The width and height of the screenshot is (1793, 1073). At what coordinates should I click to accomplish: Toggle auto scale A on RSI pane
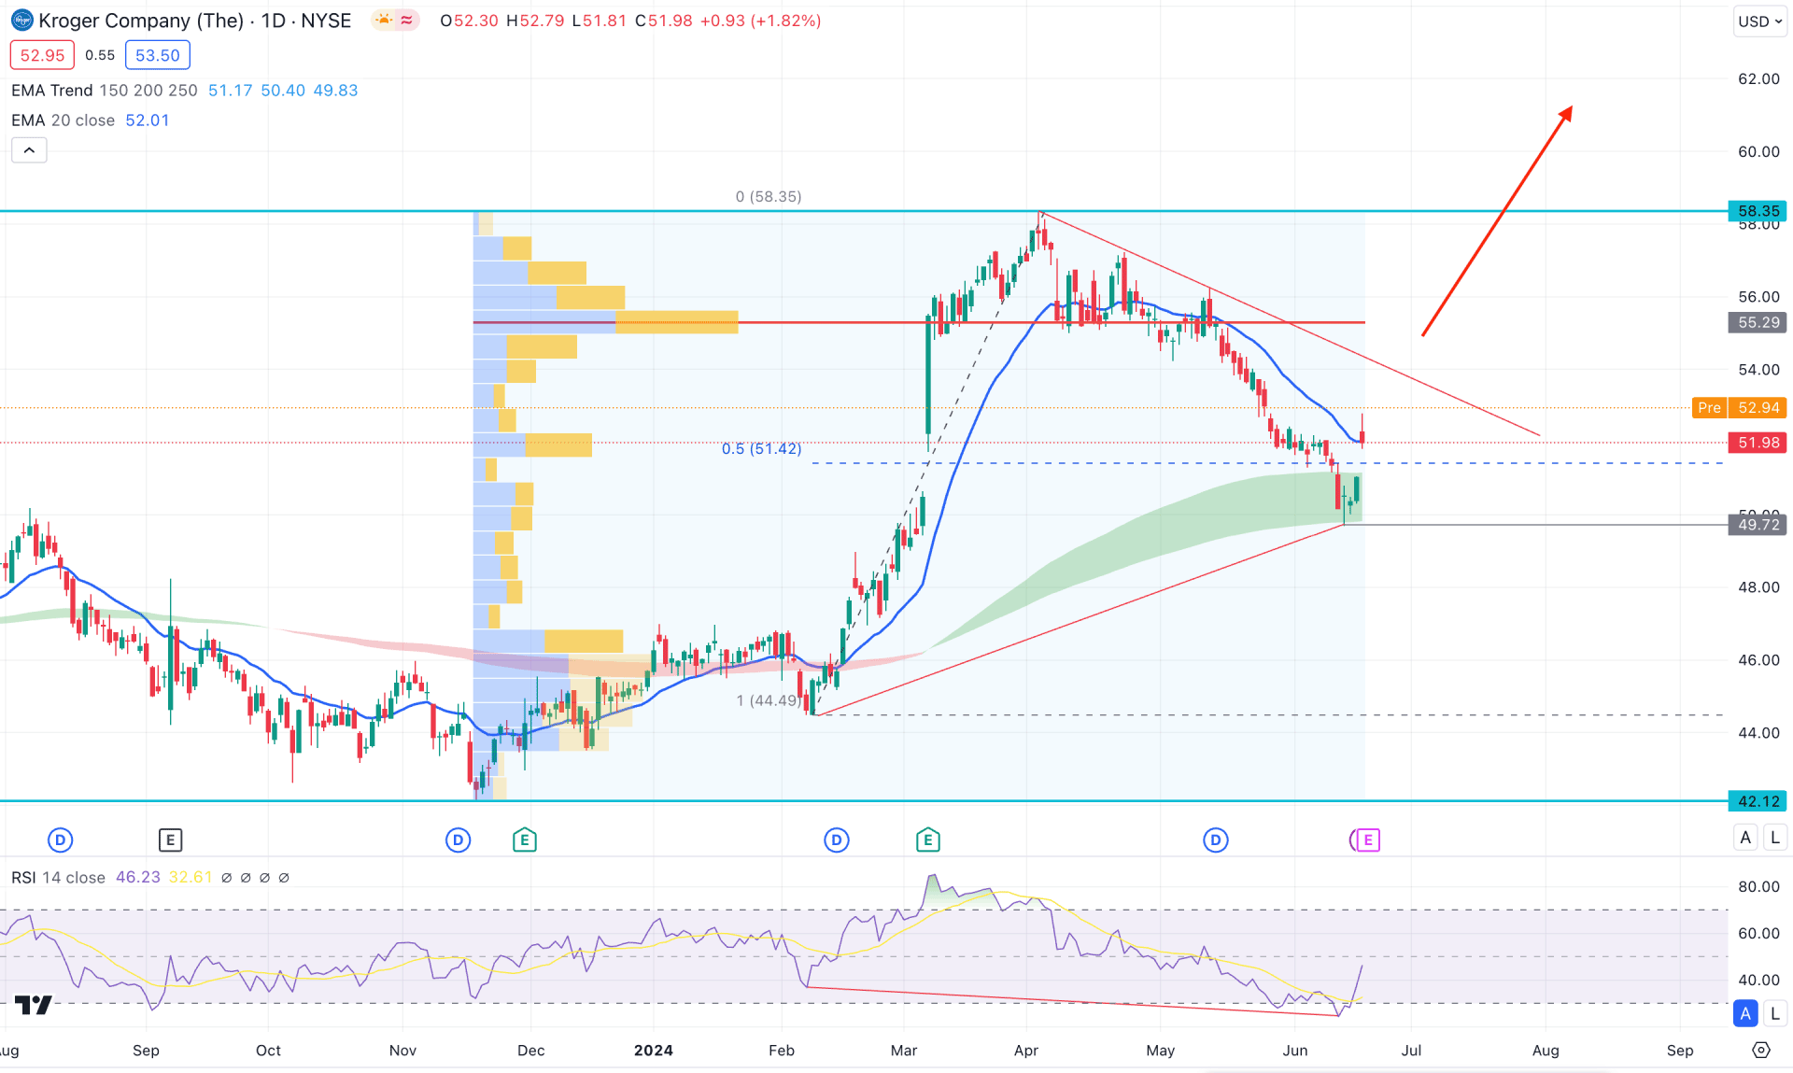pos(1745,1013)
